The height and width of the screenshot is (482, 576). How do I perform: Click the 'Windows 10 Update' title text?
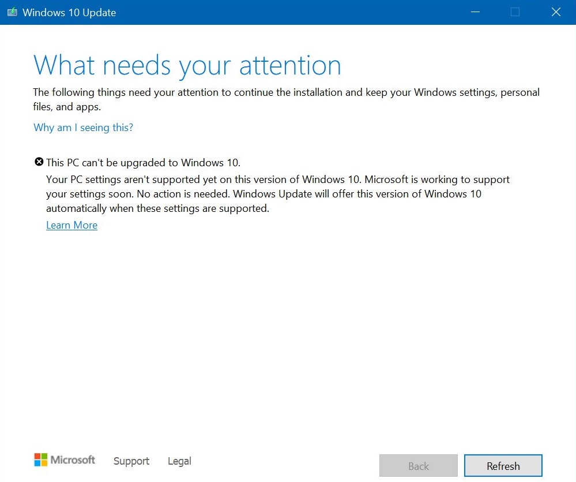[69, 13]
